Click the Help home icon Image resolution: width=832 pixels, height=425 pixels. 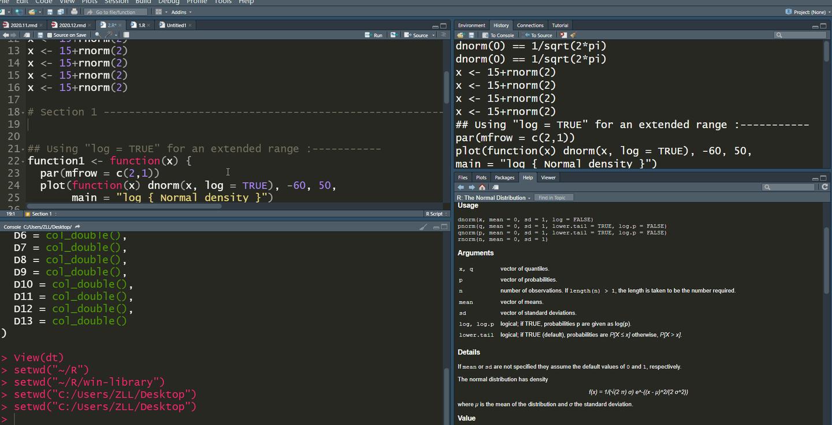482,187
